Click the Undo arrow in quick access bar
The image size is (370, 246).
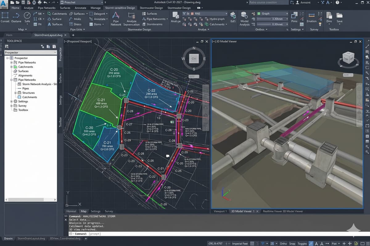tap(45, 2)
